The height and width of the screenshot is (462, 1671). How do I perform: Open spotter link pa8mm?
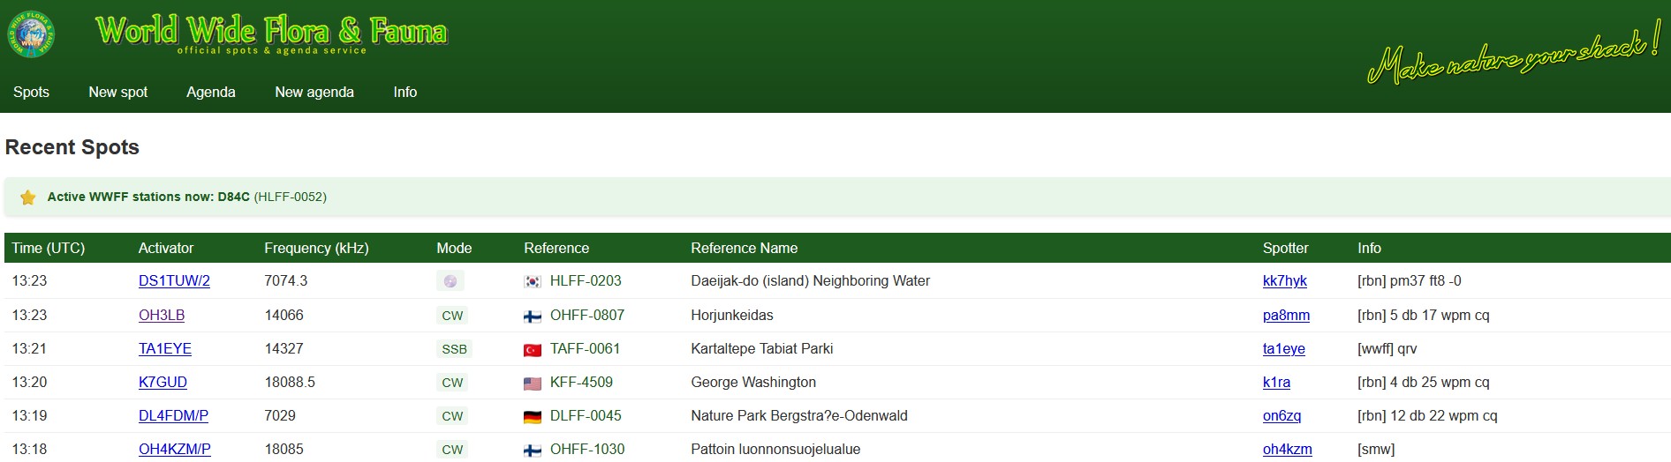tap(1286, 316)
